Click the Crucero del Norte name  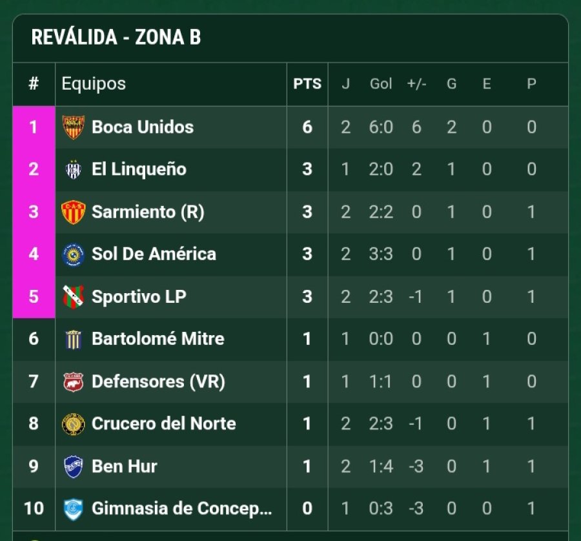(x=164, y=424)
